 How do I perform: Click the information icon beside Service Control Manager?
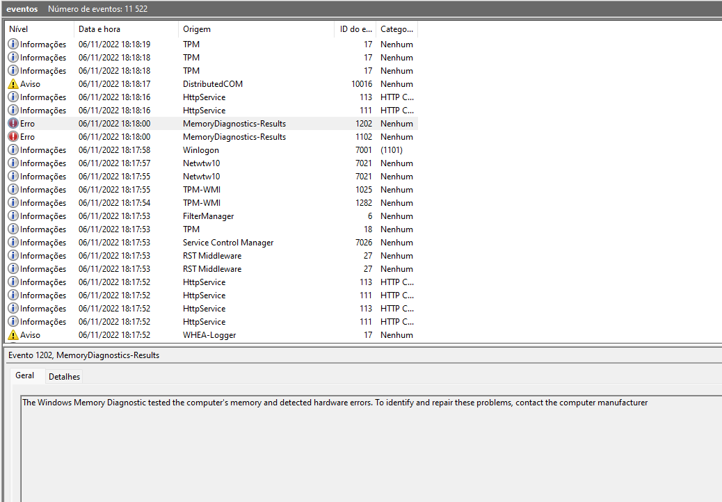click(x=12, y=242)
